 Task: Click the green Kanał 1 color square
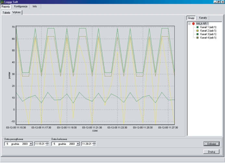[198, 27]
